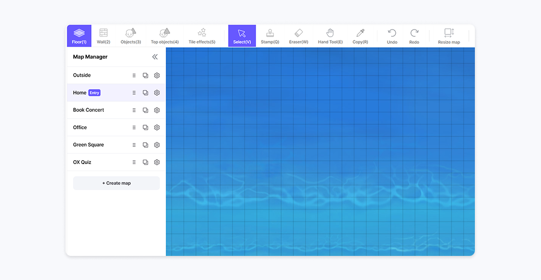This screenshot has width=541, height=280.
Task: Duplicate the Outside map
Action: (145, 75)
